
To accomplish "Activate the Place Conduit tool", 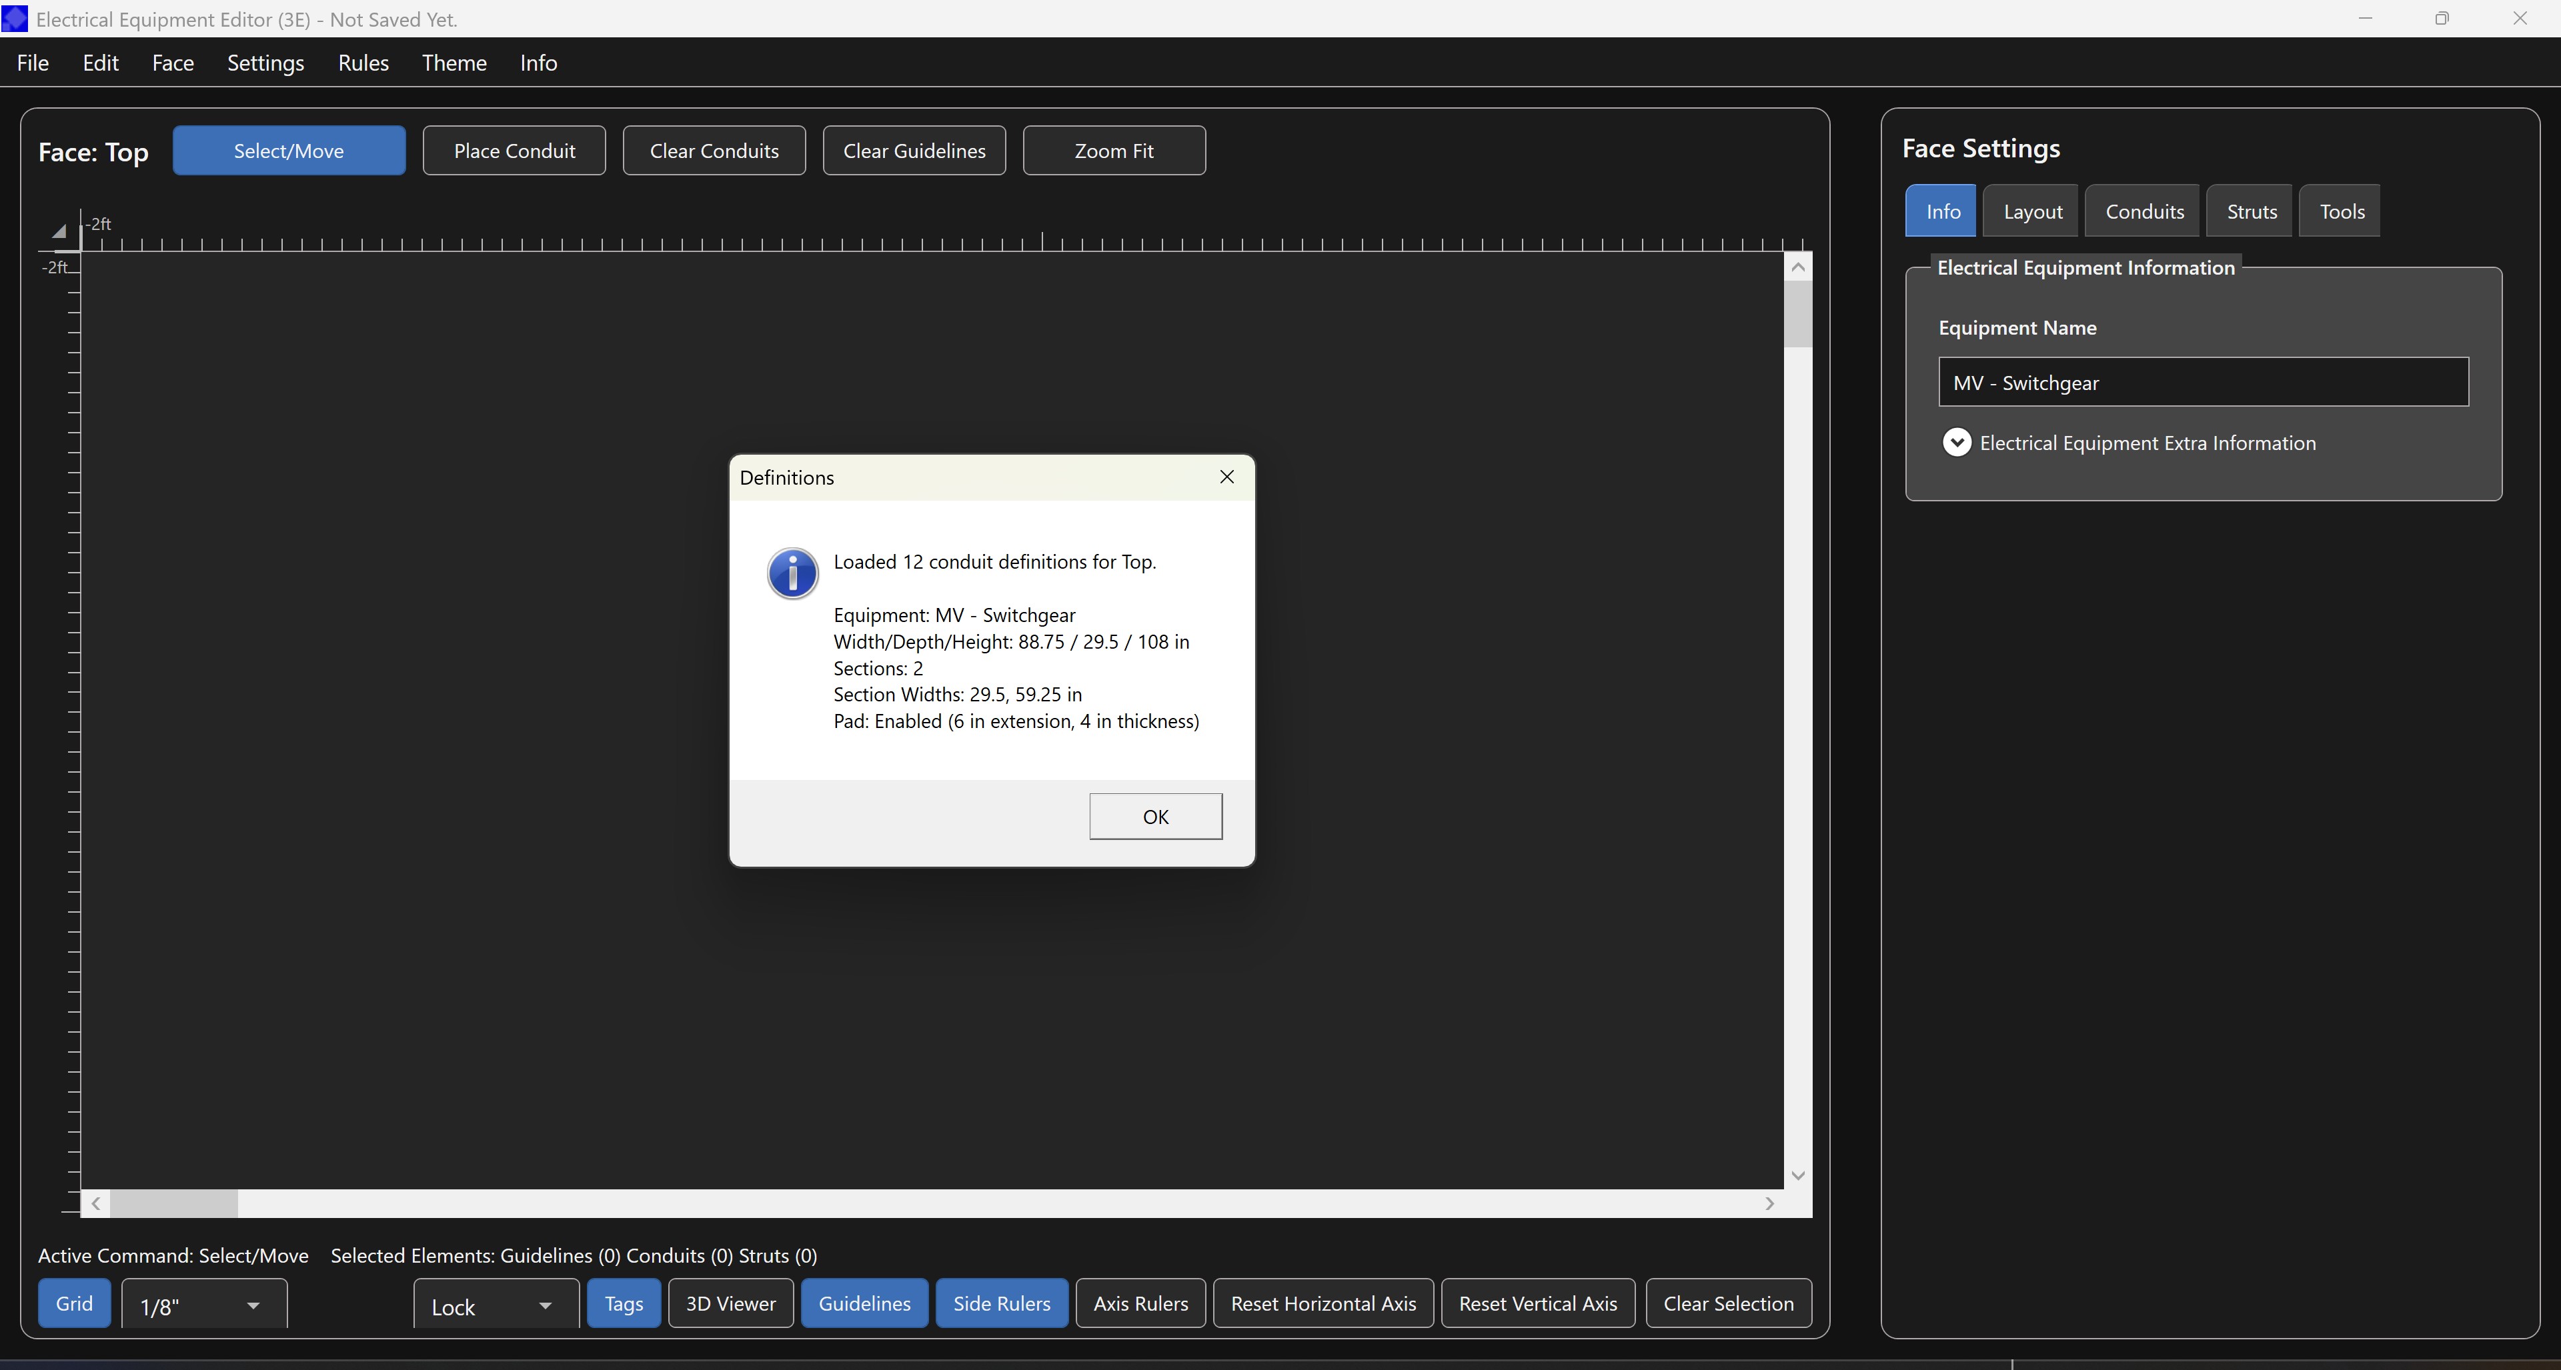I will tap(514, 150).
